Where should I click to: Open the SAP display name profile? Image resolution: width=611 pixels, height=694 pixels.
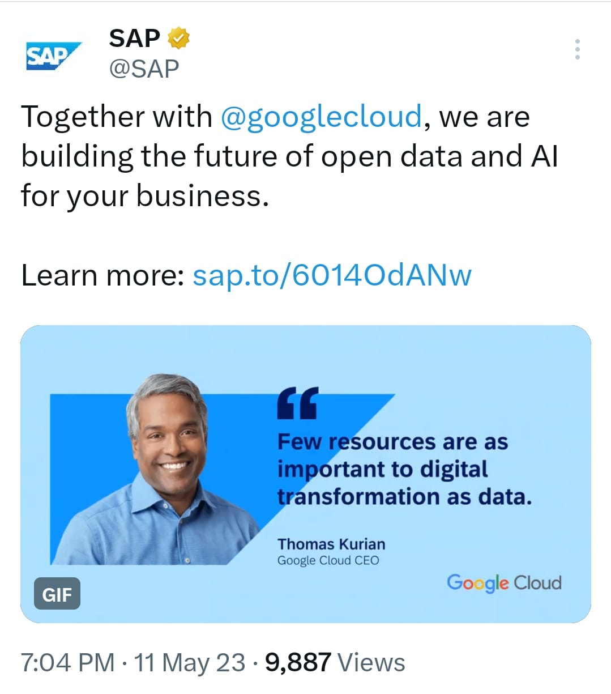click(135, 39)
